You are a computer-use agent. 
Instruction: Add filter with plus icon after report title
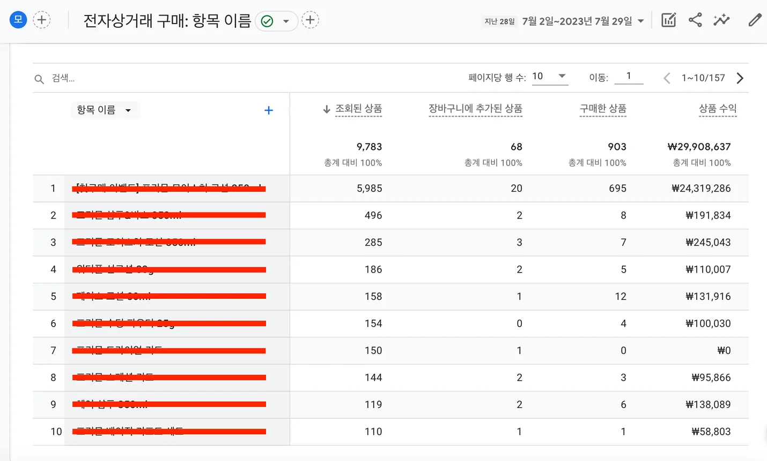310,20
